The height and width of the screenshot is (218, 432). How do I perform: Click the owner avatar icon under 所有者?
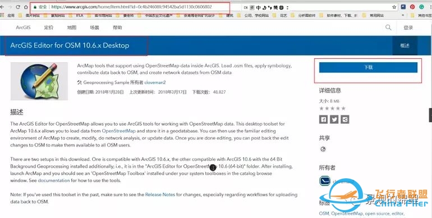point(325,181)
